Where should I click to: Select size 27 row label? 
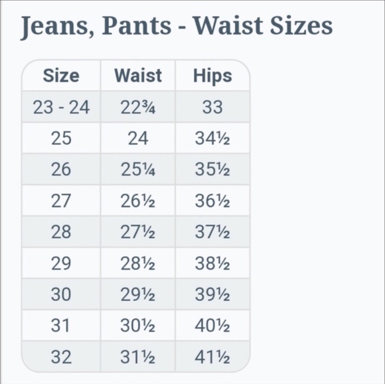click(x=61, y=201)
